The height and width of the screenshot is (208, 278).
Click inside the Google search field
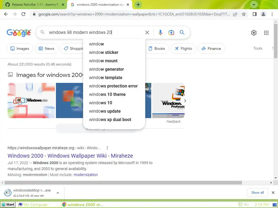96,32
